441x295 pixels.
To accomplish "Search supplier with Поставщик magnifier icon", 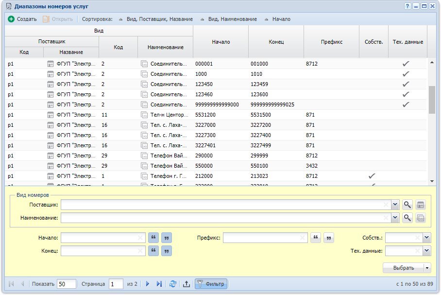I will (x=407, y=205).
